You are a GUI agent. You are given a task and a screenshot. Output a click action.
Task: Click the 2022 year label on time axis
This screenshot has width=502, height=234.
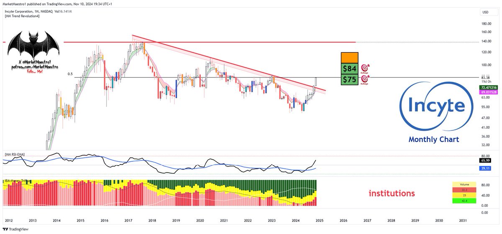pyautogui.click(x=248, y=220)
